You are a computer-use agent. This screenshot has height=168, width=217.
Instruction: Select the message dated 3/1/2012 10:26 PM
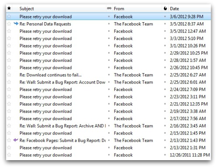(108, 46)
